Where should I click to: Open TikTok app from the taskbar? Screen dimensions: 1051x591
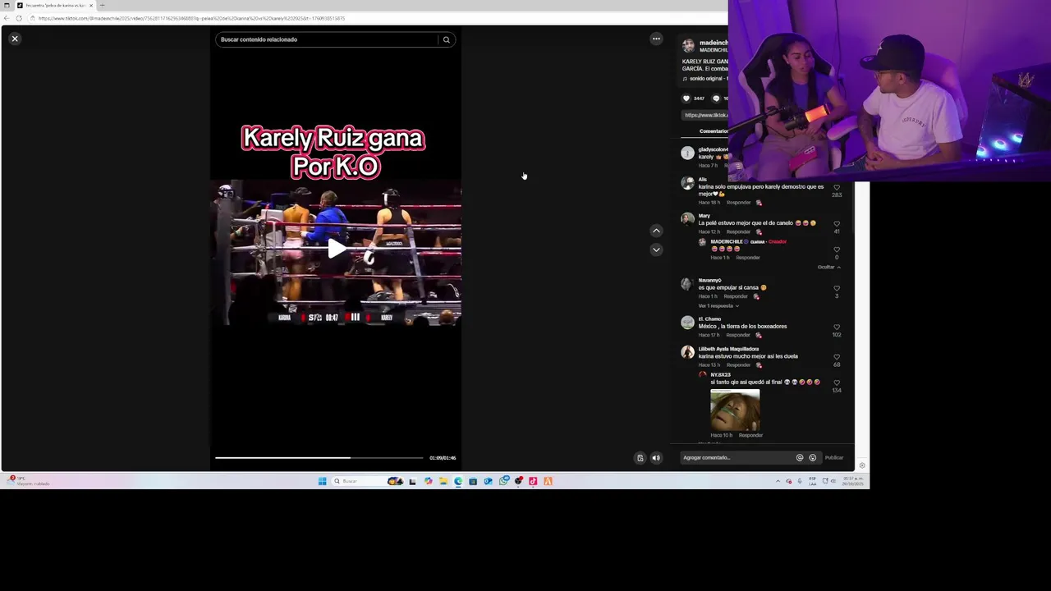tap(533, 481)
